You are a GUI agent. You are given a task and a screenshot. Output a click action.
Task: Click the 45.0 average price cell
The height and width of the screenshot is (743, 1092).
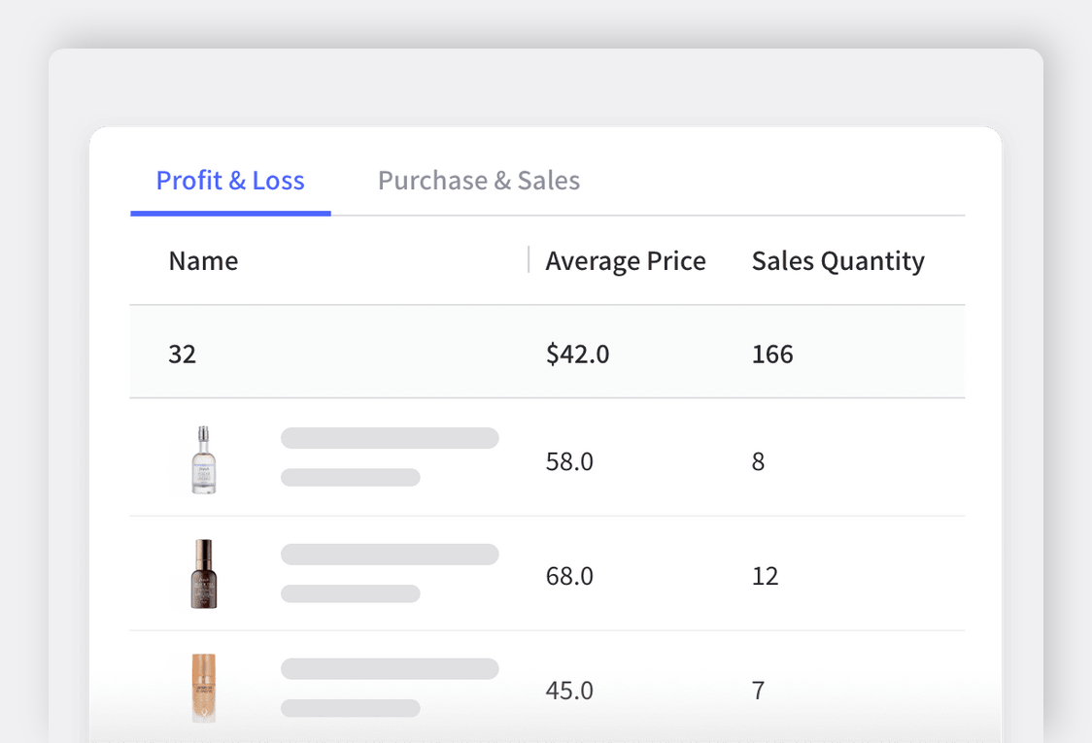569,691
